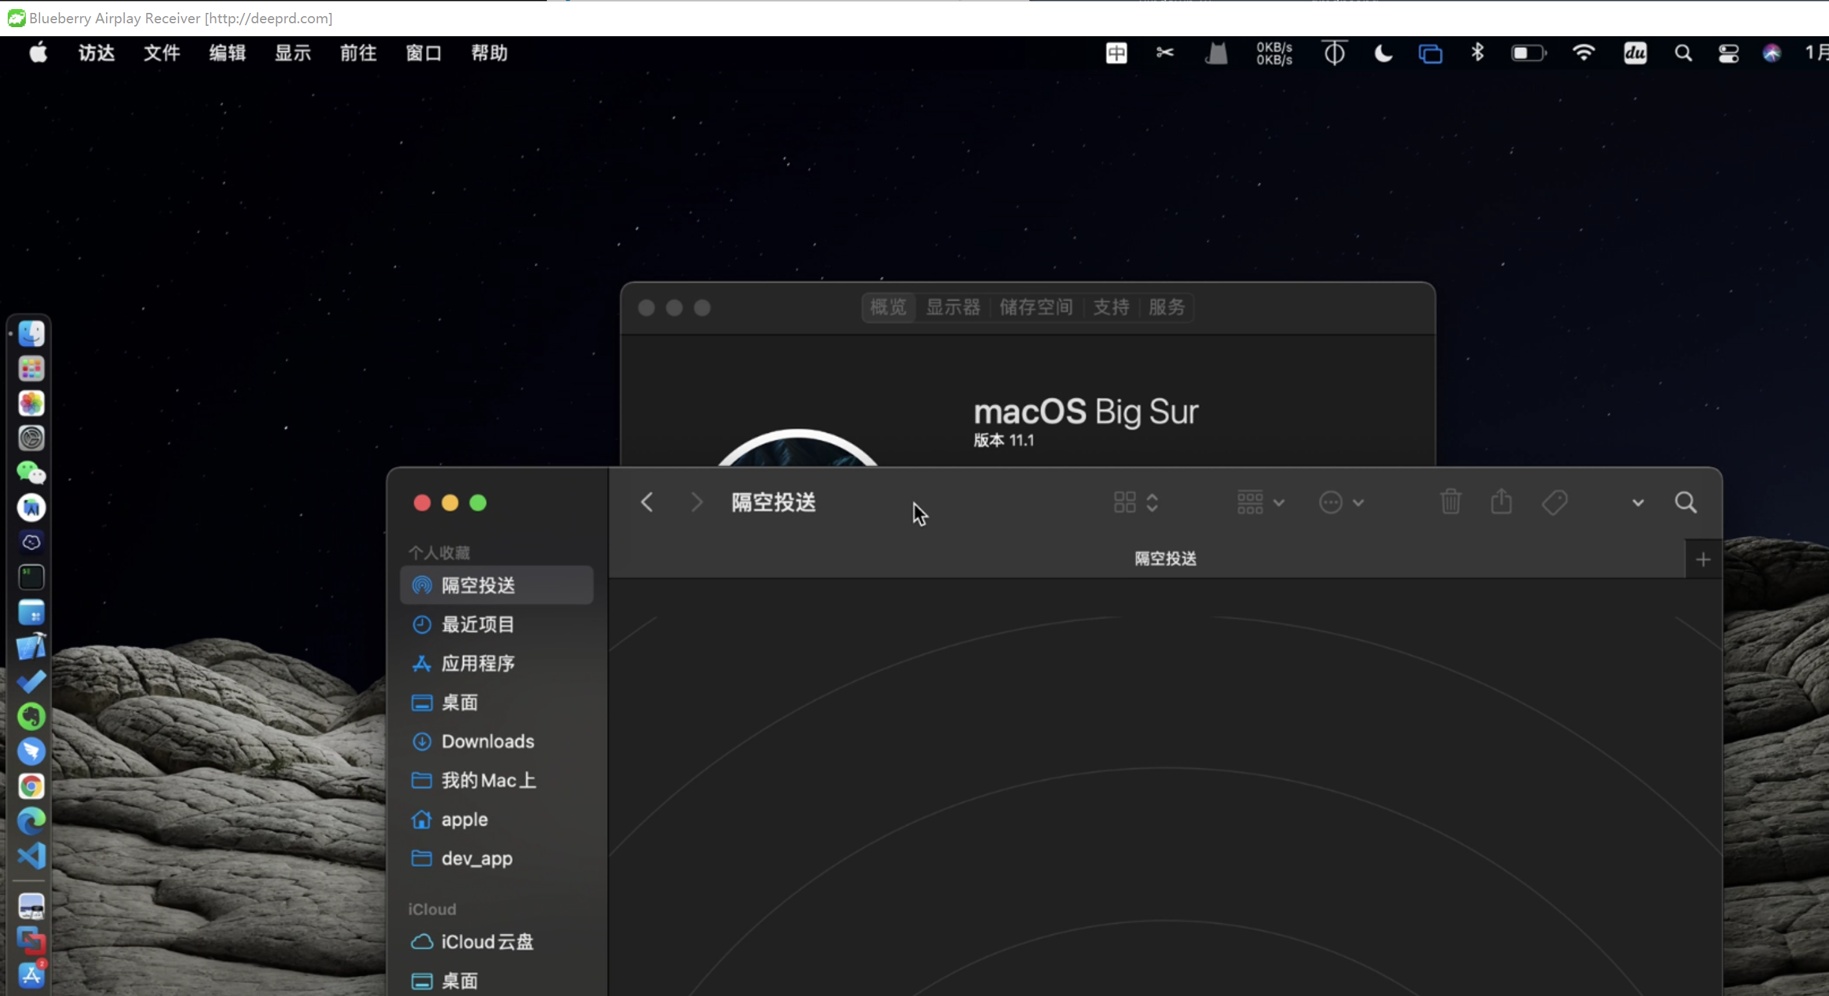Open Downloads in sidebar
The height and width of the screenshot is (996, 1829).
click(x=497, y=741)
